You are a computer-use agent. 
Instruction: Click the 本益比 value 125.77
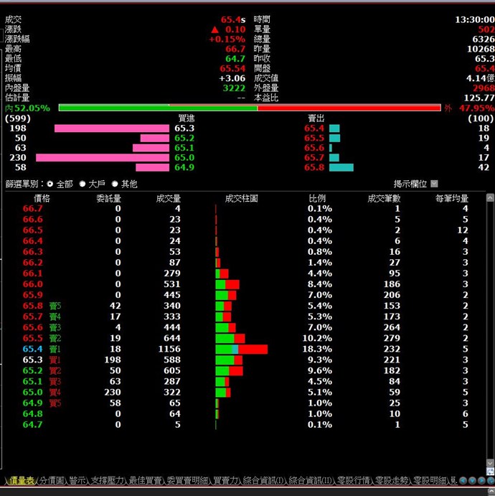coord(479,98)
